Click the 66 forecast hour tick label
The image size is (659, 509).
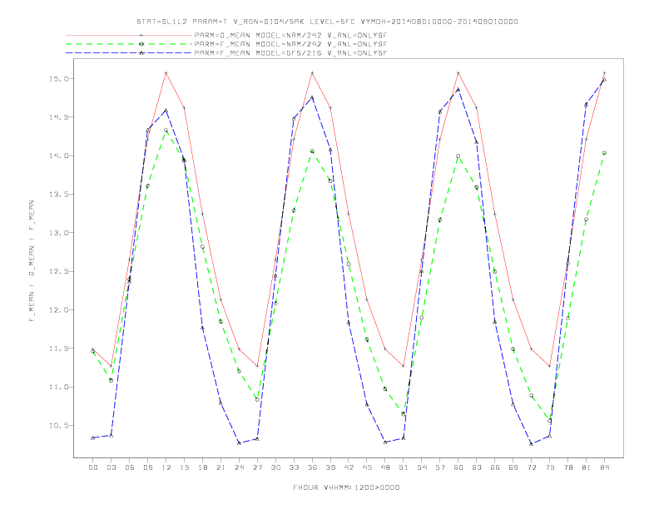coord(495,467)
